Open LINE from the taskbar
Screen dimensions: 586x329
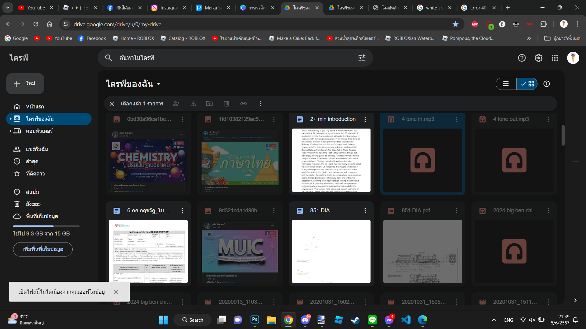coord(372,320)
